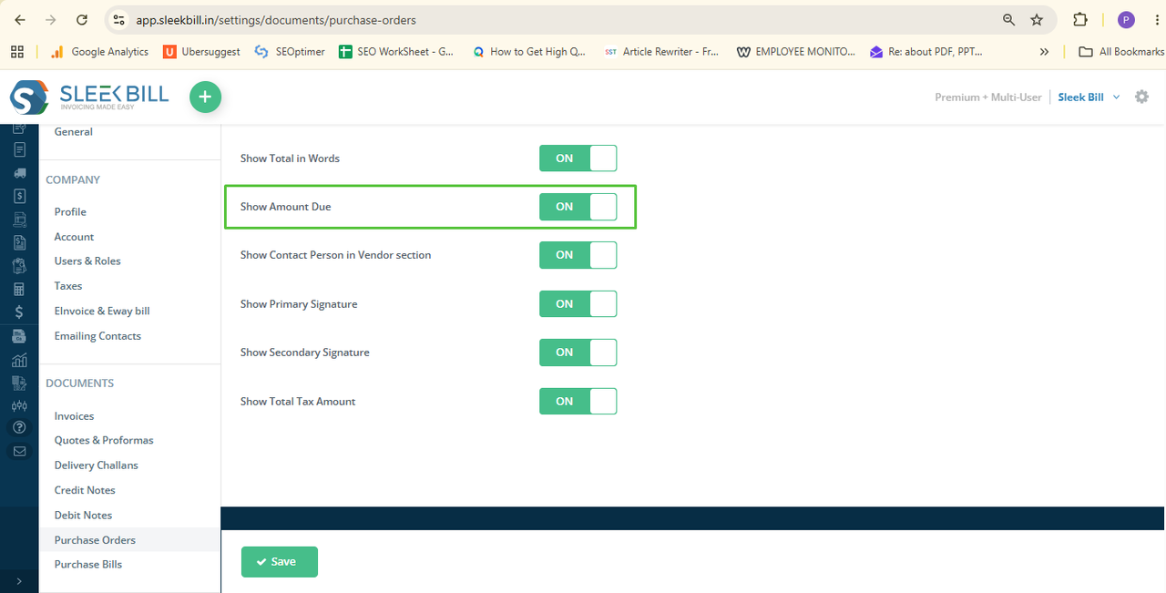Open browser extensions puzzle icon
The width and height of the screenshot is (1166, 593).
[x=1080, y=19]
